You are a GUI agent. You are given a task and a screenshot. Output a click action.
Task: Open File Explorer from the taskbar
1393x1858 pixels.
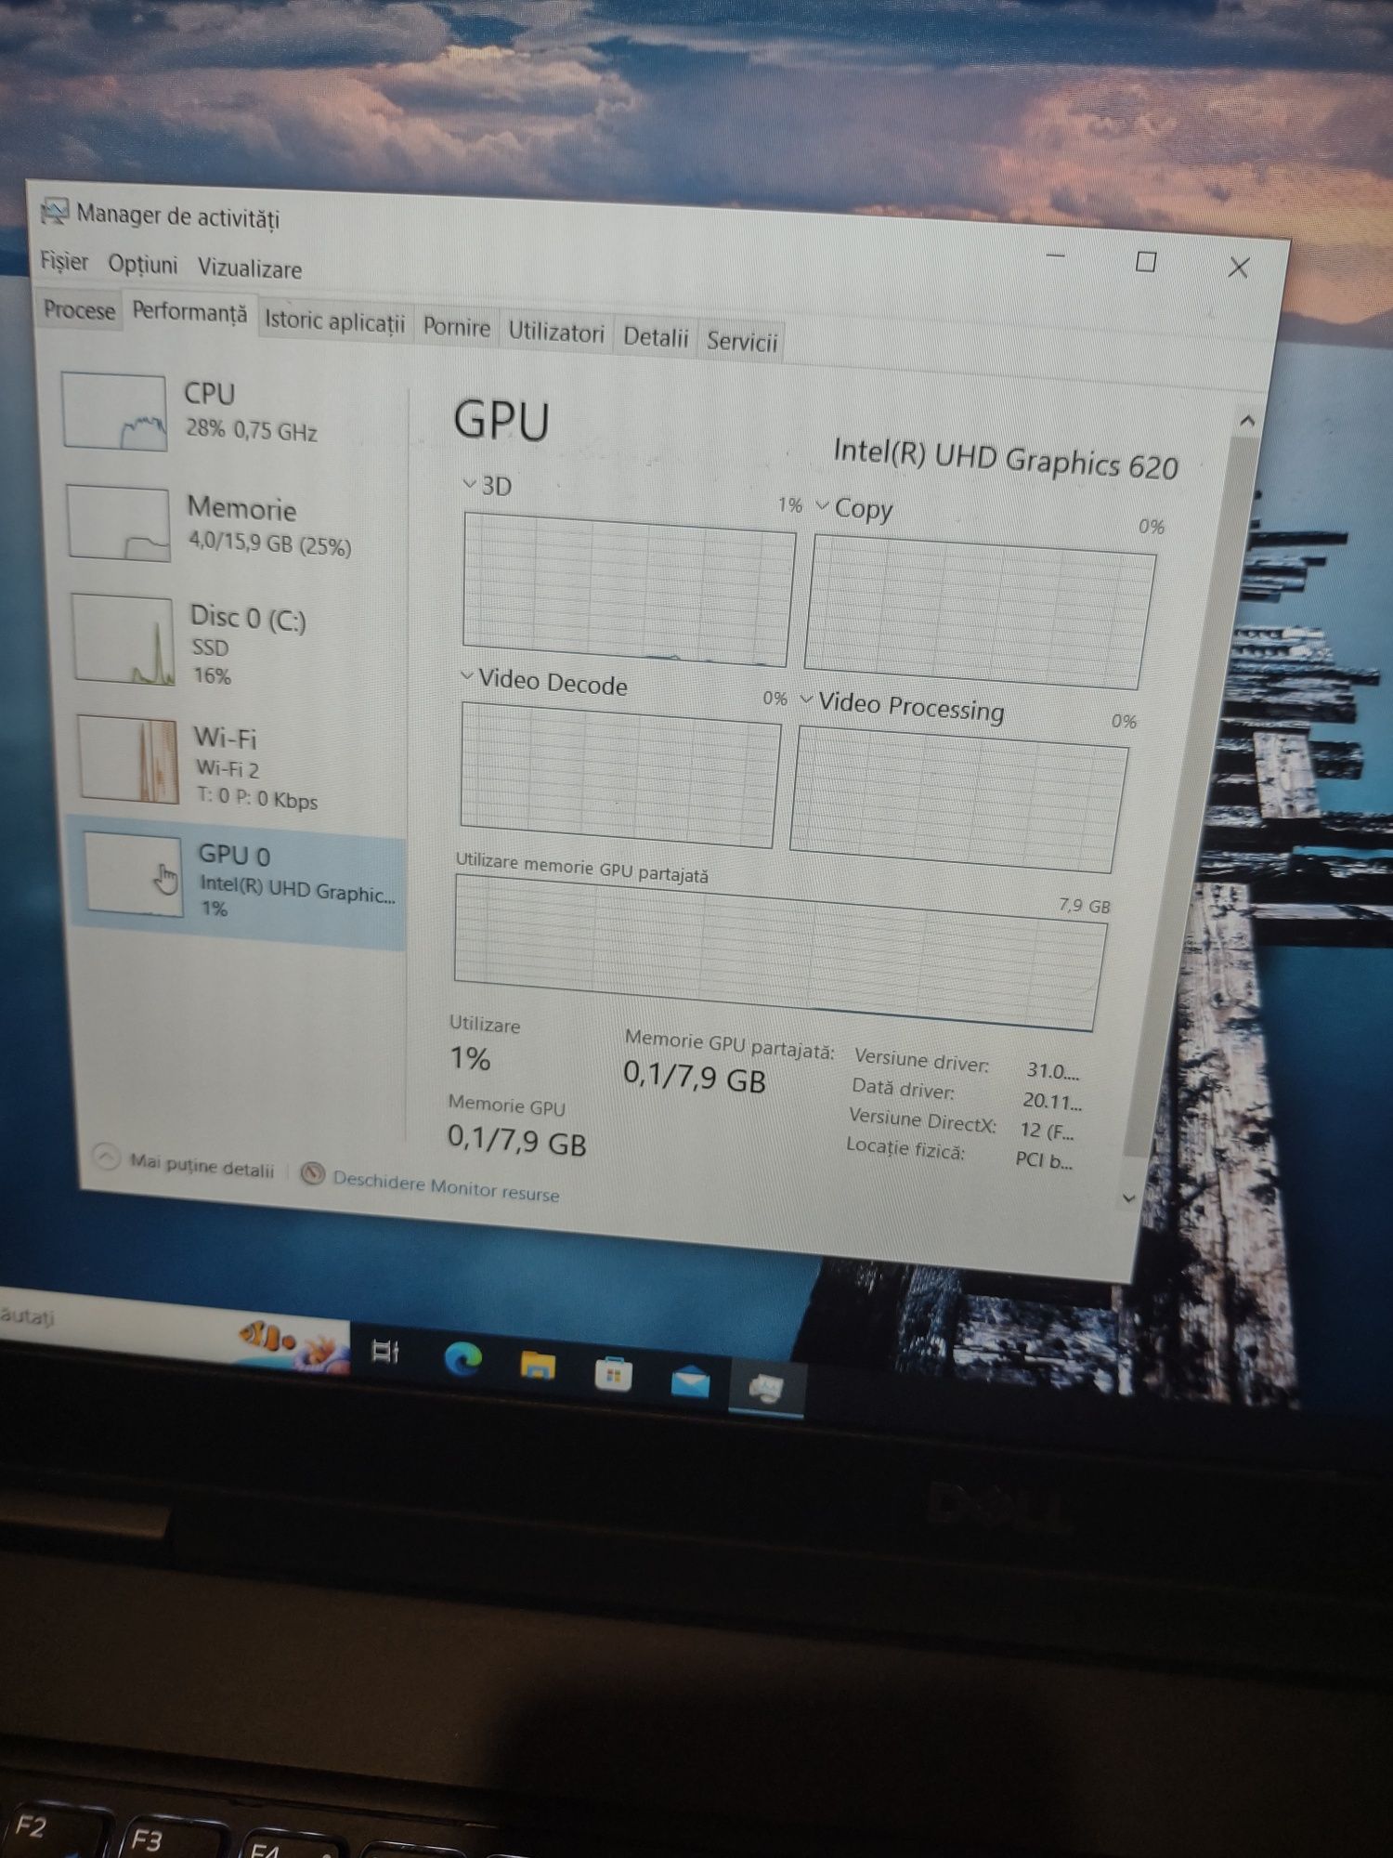[538, 1366]
